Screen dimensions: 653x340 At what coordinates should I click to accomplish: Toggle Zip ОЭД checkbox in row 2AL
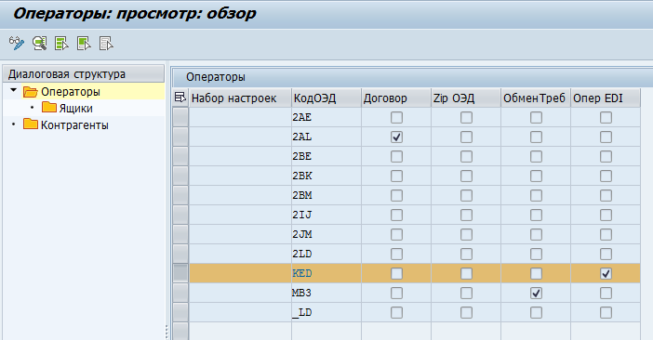click(466, 137)
